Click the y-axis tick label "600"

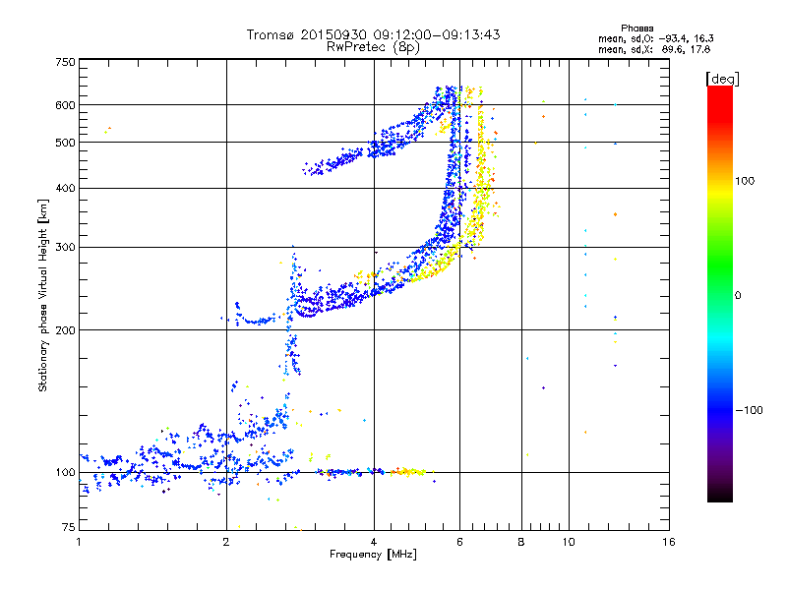click(x=66, y=105)
